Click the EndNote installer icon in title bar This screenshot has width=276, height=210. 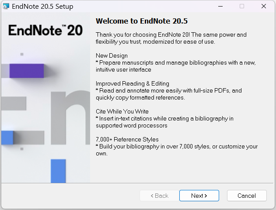[6, 7]
